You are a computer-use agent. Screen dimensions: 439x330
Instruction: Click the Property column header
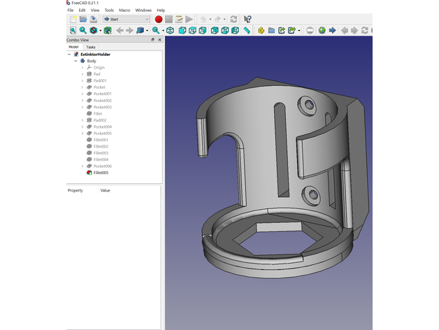tap(75, 190)
